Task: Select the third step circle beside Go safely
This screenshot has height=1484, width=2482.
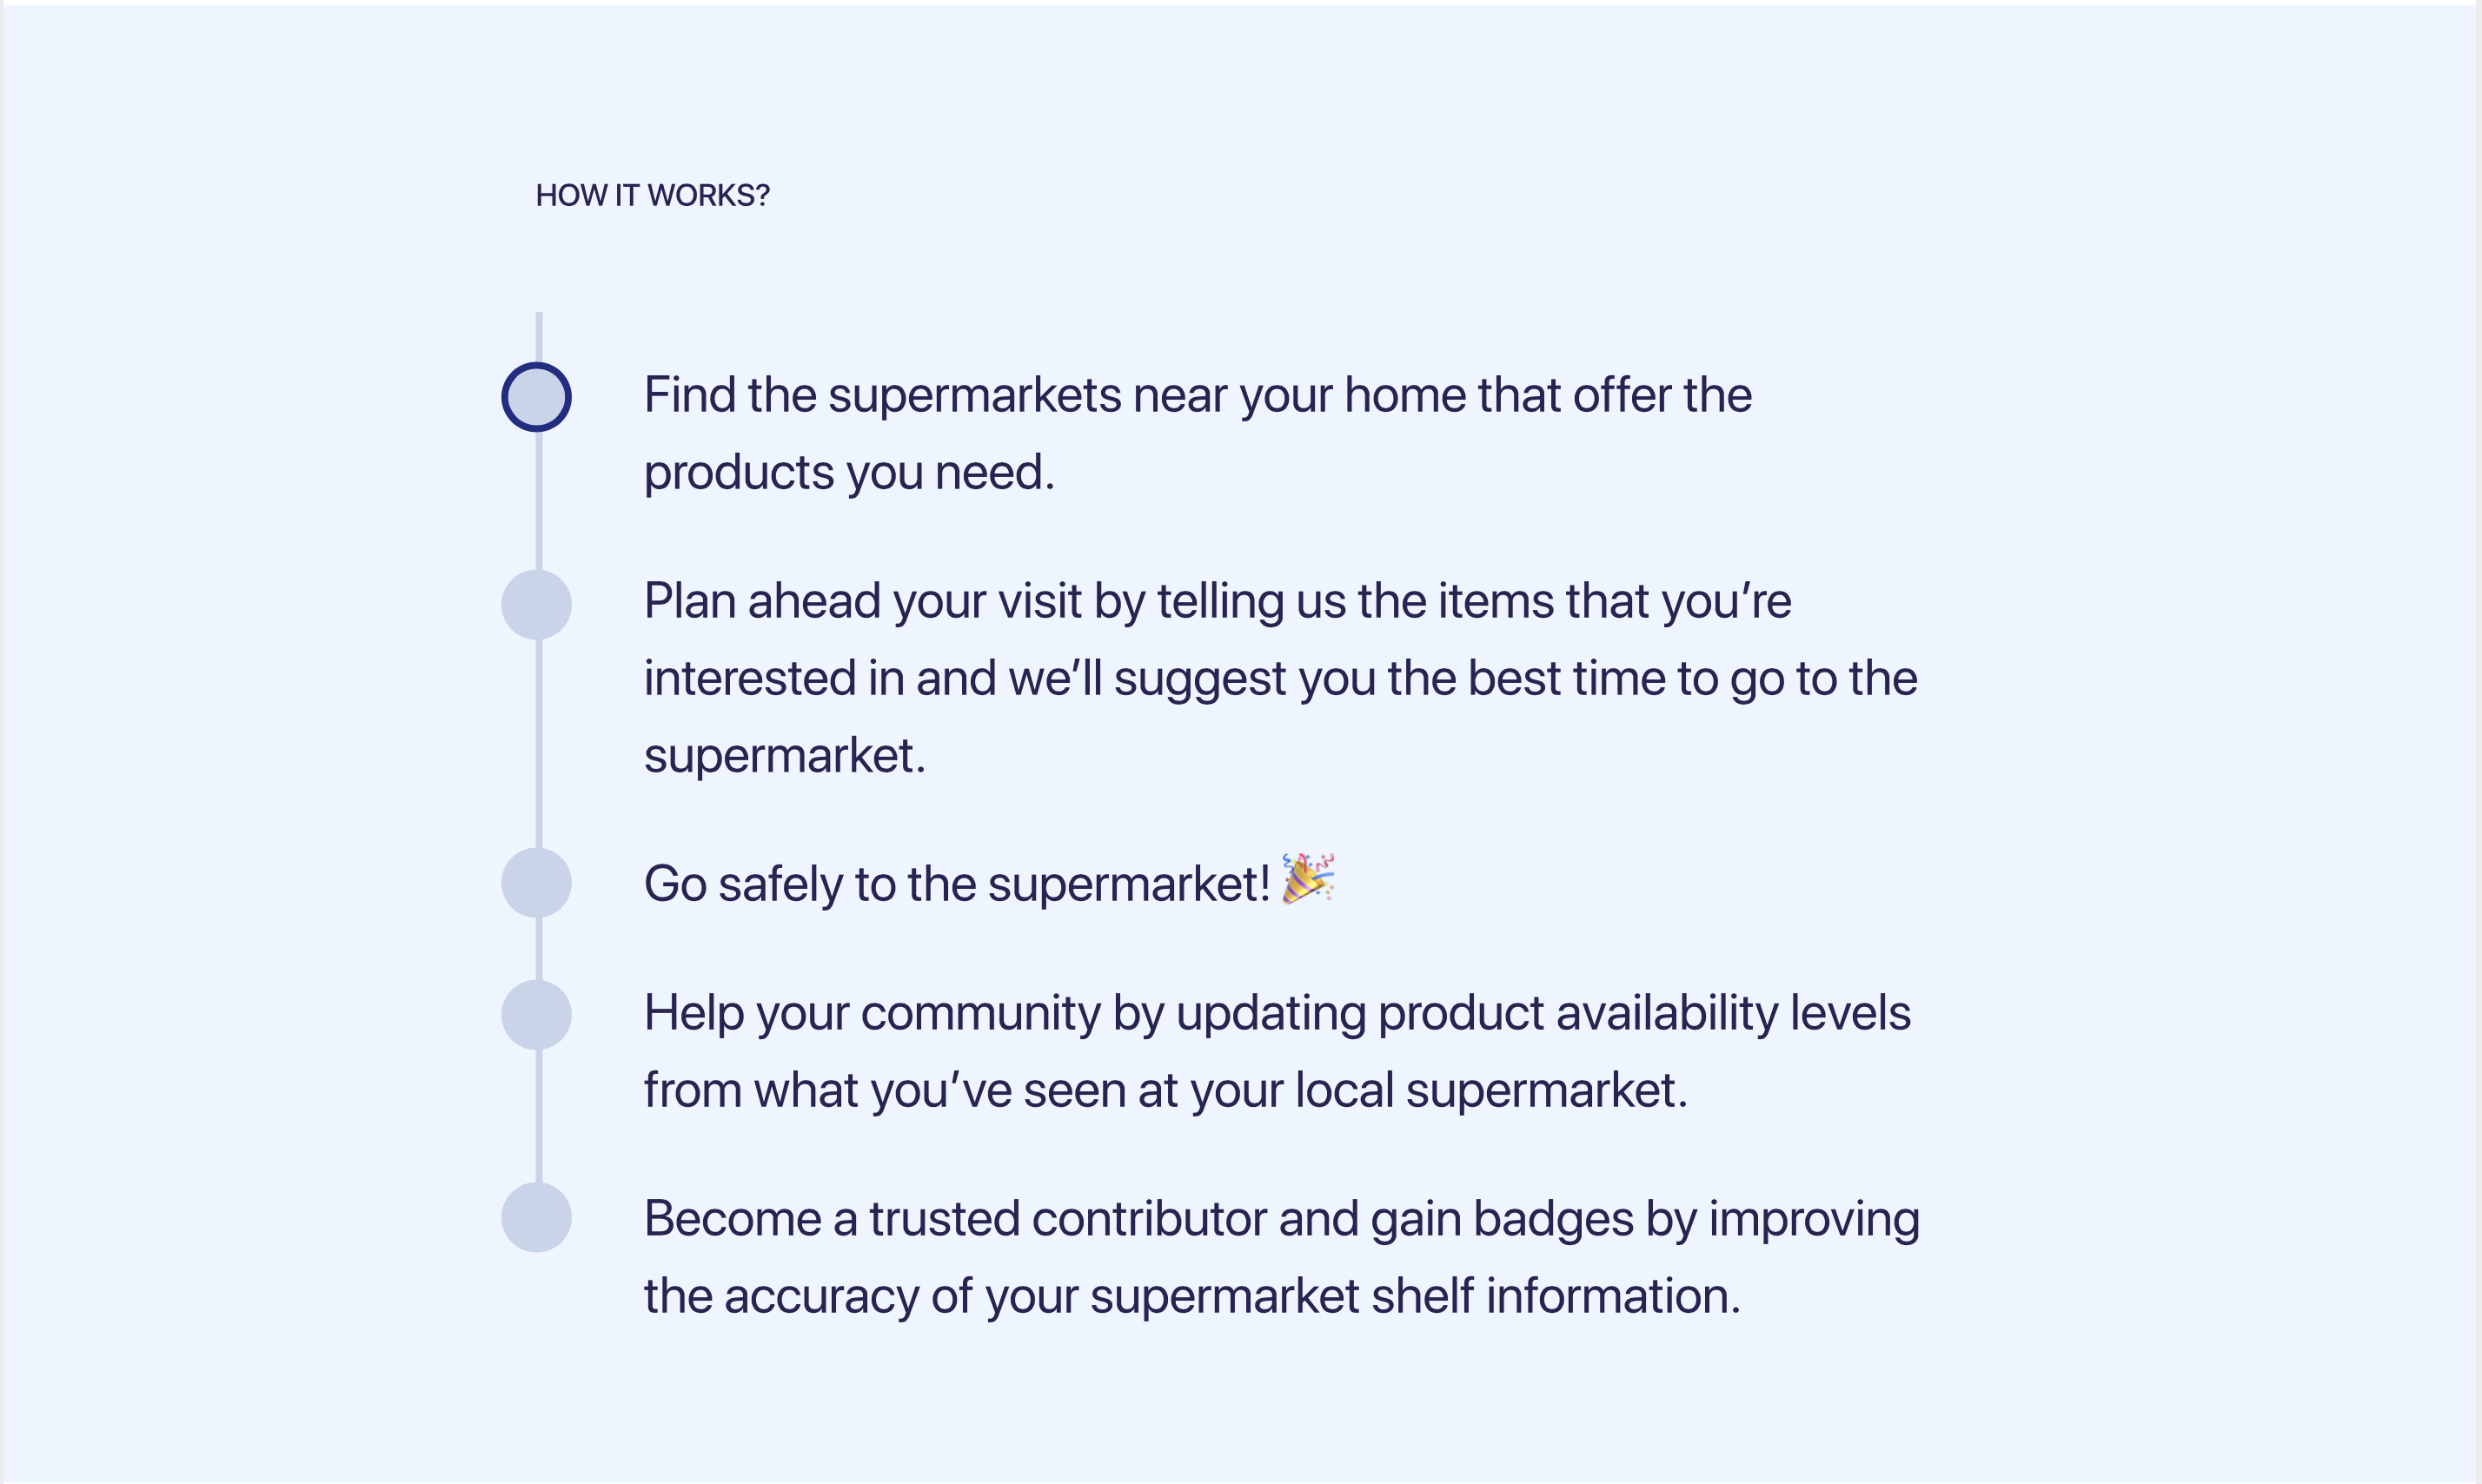Action: pos(536,883)
